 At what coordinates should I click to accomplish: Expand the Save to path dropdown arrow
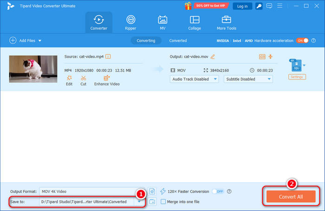(139, 202)
